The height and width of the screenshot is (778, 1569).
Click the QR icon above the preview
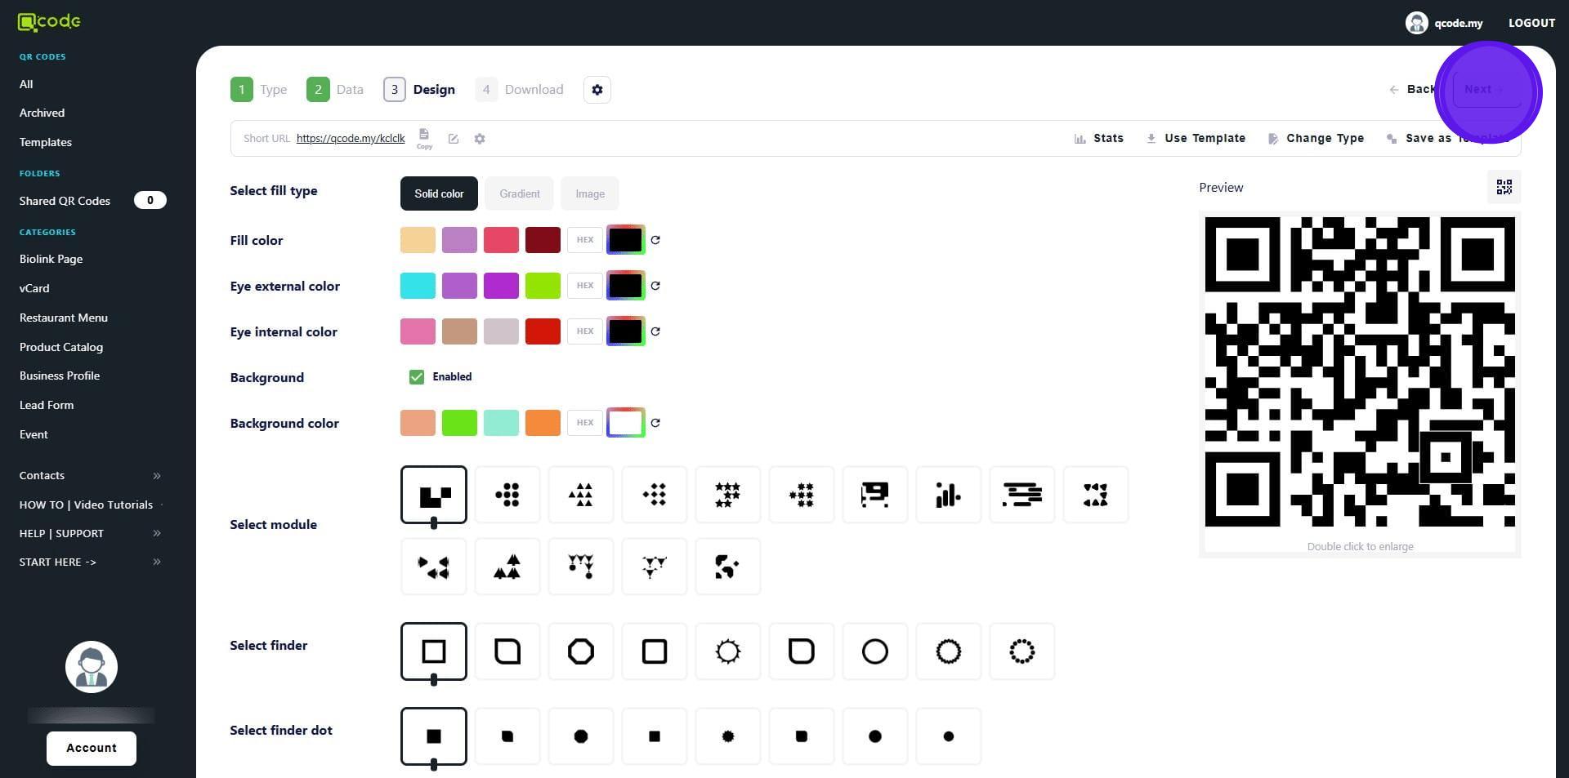[1504, 188]
